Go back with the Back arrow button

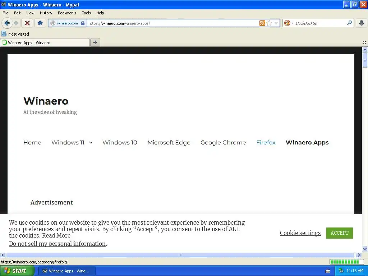click(x=7, y=23)
